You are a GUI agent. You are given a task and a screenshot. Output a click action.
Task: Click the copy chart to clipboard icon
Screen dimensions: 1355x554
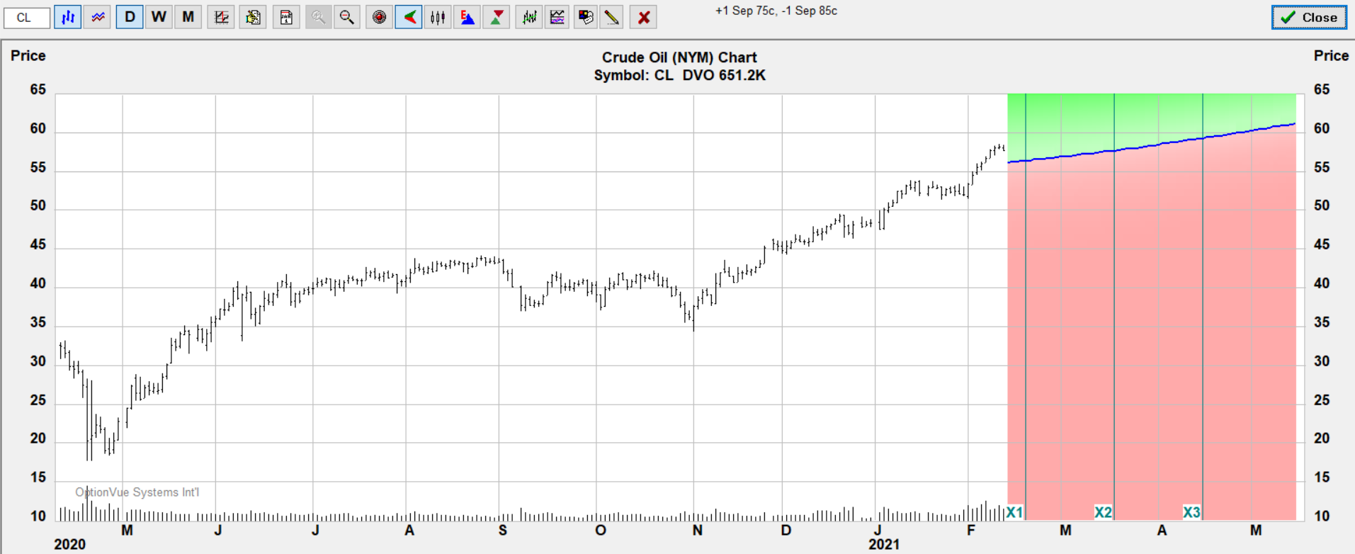click(x=253, y=17)
